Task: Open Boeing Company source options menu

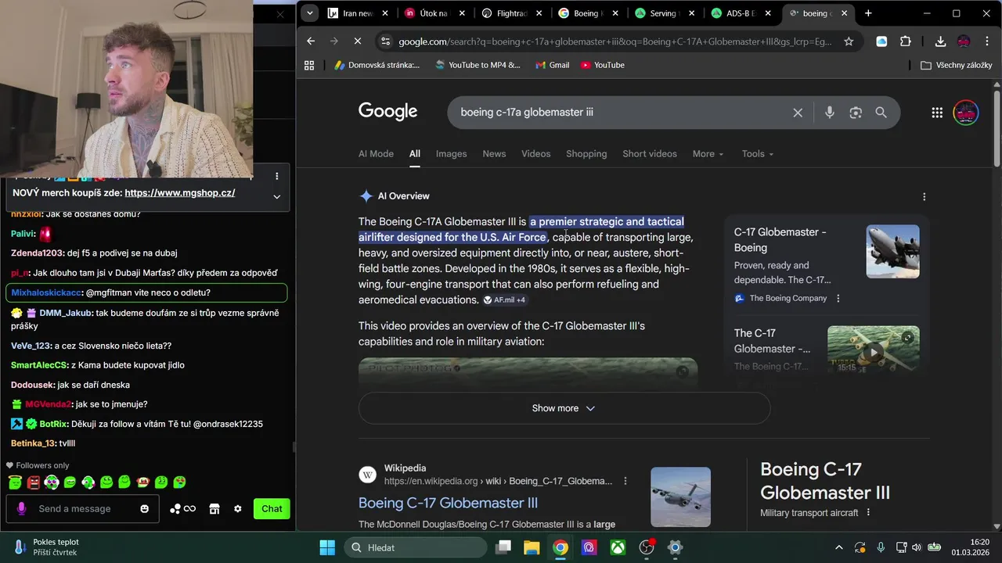Action: [838, 298]
